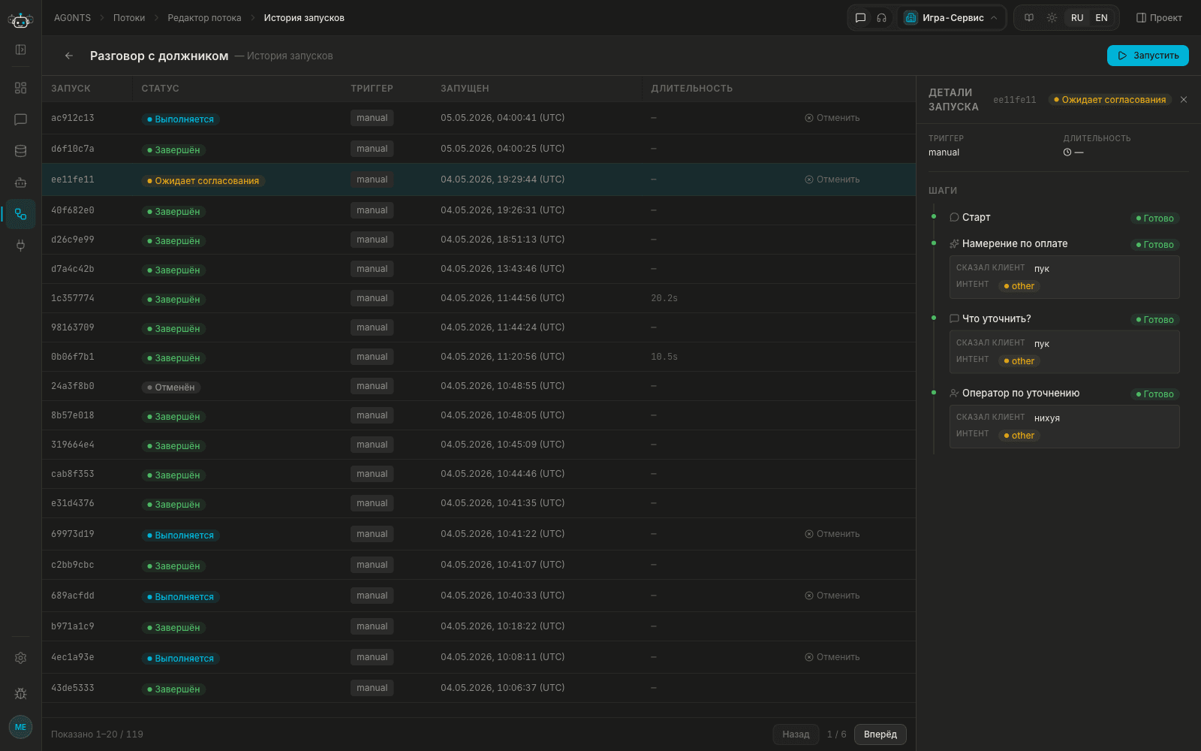Click the Оператор по уточнению step

(1014, 393)
